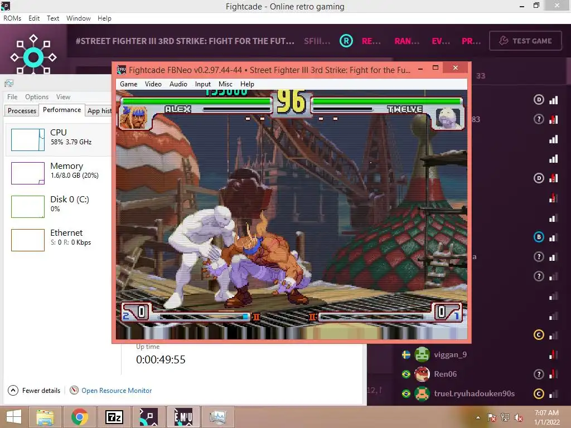The width and height of the screenshot is (571, 428).
Task: Click user trueLryuhadouken90s in the player list
Action: (x=474, y=393)
